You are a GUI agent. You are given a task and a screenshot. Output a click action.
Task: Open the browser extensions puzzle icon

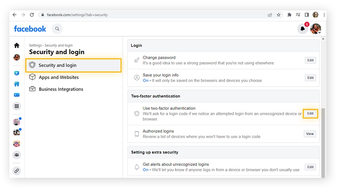coord(289,15)
